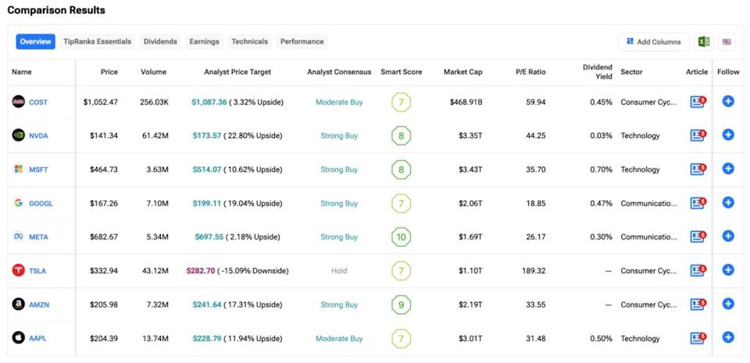Image resolution: width=750 pixels, height=363 pixels.
Task: Click the Google logo icon
Action: (x=18, y=203)
